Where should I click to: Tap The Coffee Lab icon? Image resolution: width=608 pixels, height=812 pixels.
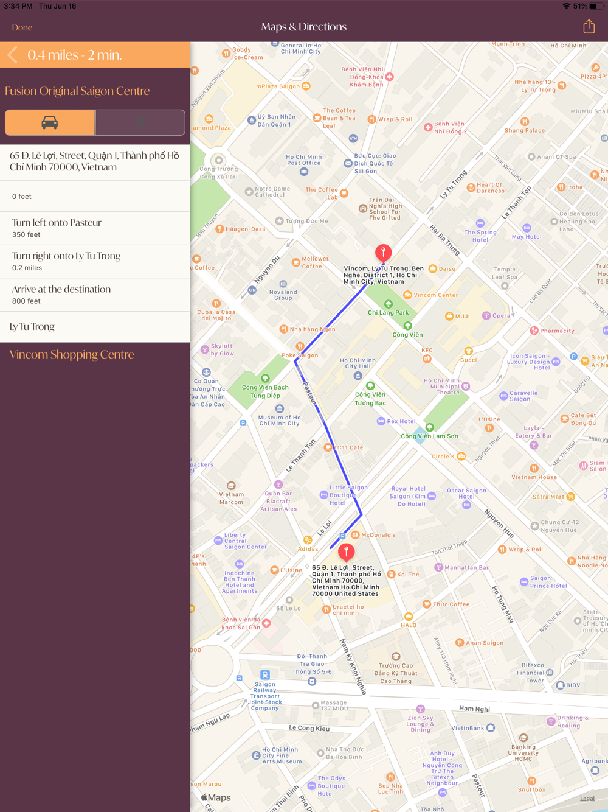point(344,193)
